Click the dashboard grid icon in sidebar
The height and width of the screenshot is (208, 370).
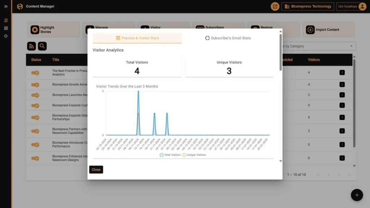[5, 28]
